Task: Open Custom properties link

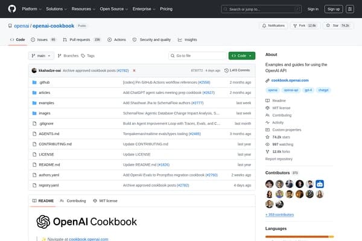Action: 284,130
